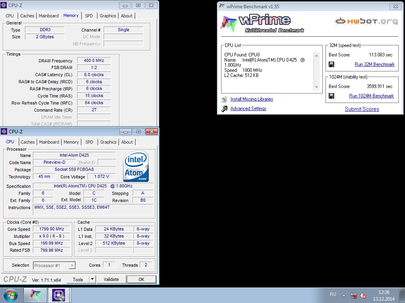Switch to Graphics tab in lower CPU-Z
The height and width of the screenshot is (303, 405).
pyautogui.click(x=108, y=142)
